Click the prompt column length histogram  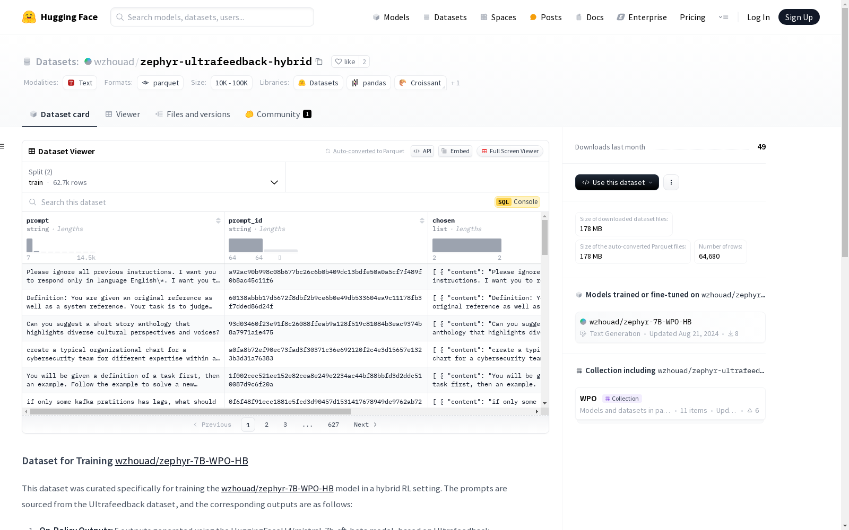61,245
